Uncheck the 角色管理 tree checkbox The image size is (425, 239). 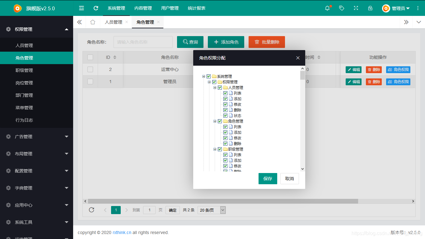pyautogui.click(x=220, y=121)
